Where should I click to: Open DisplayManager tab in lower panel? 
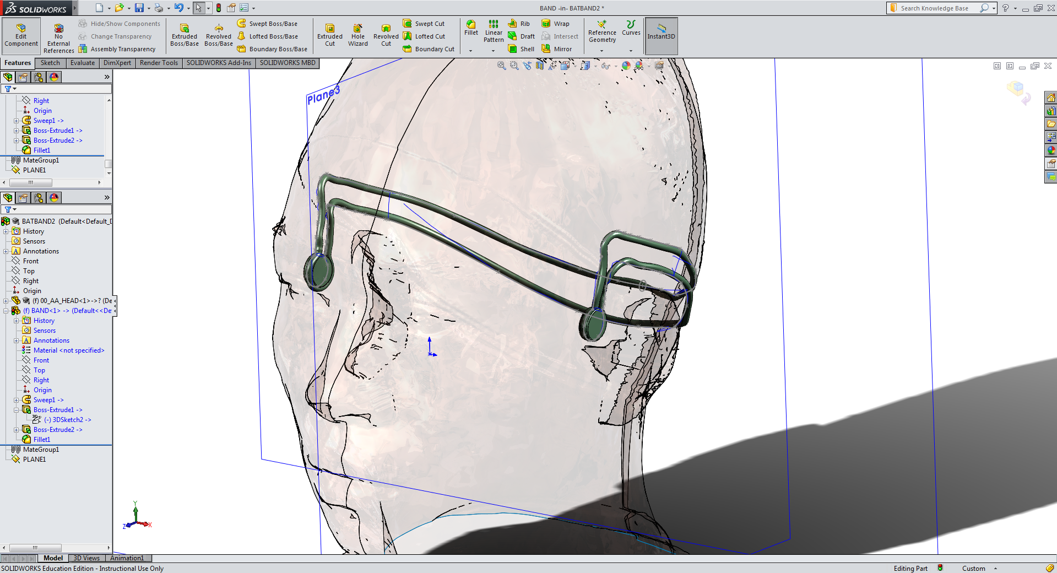(x=54, y=198)
